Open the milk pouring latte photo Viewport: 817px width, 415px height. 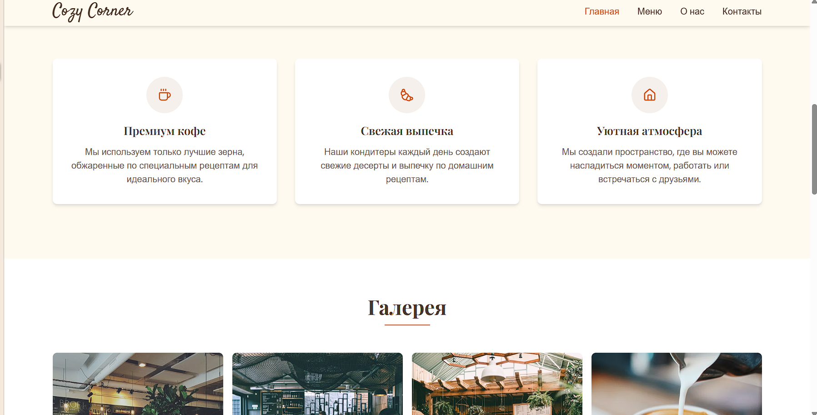tap(677, 384)
